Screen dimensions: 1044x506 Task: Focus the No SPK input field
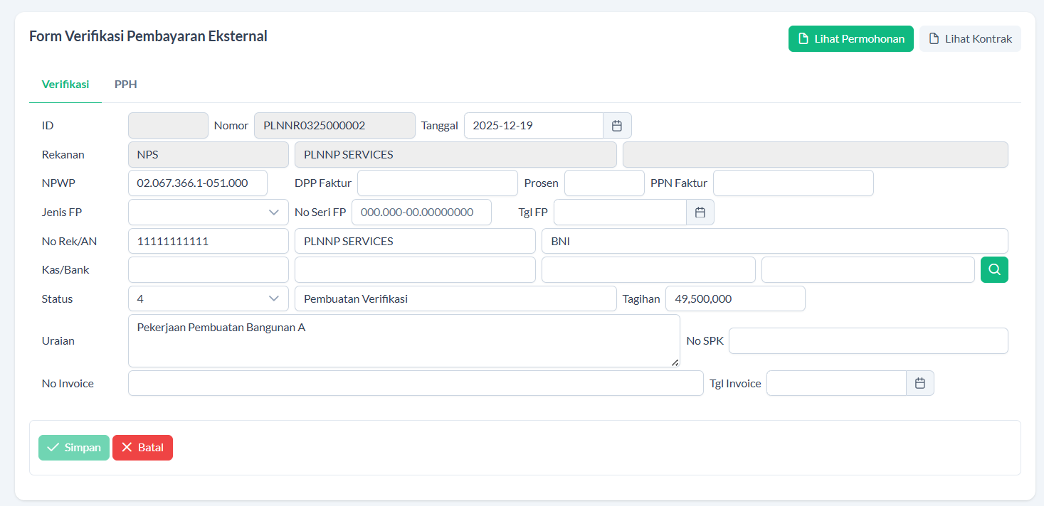coord(868,341)
